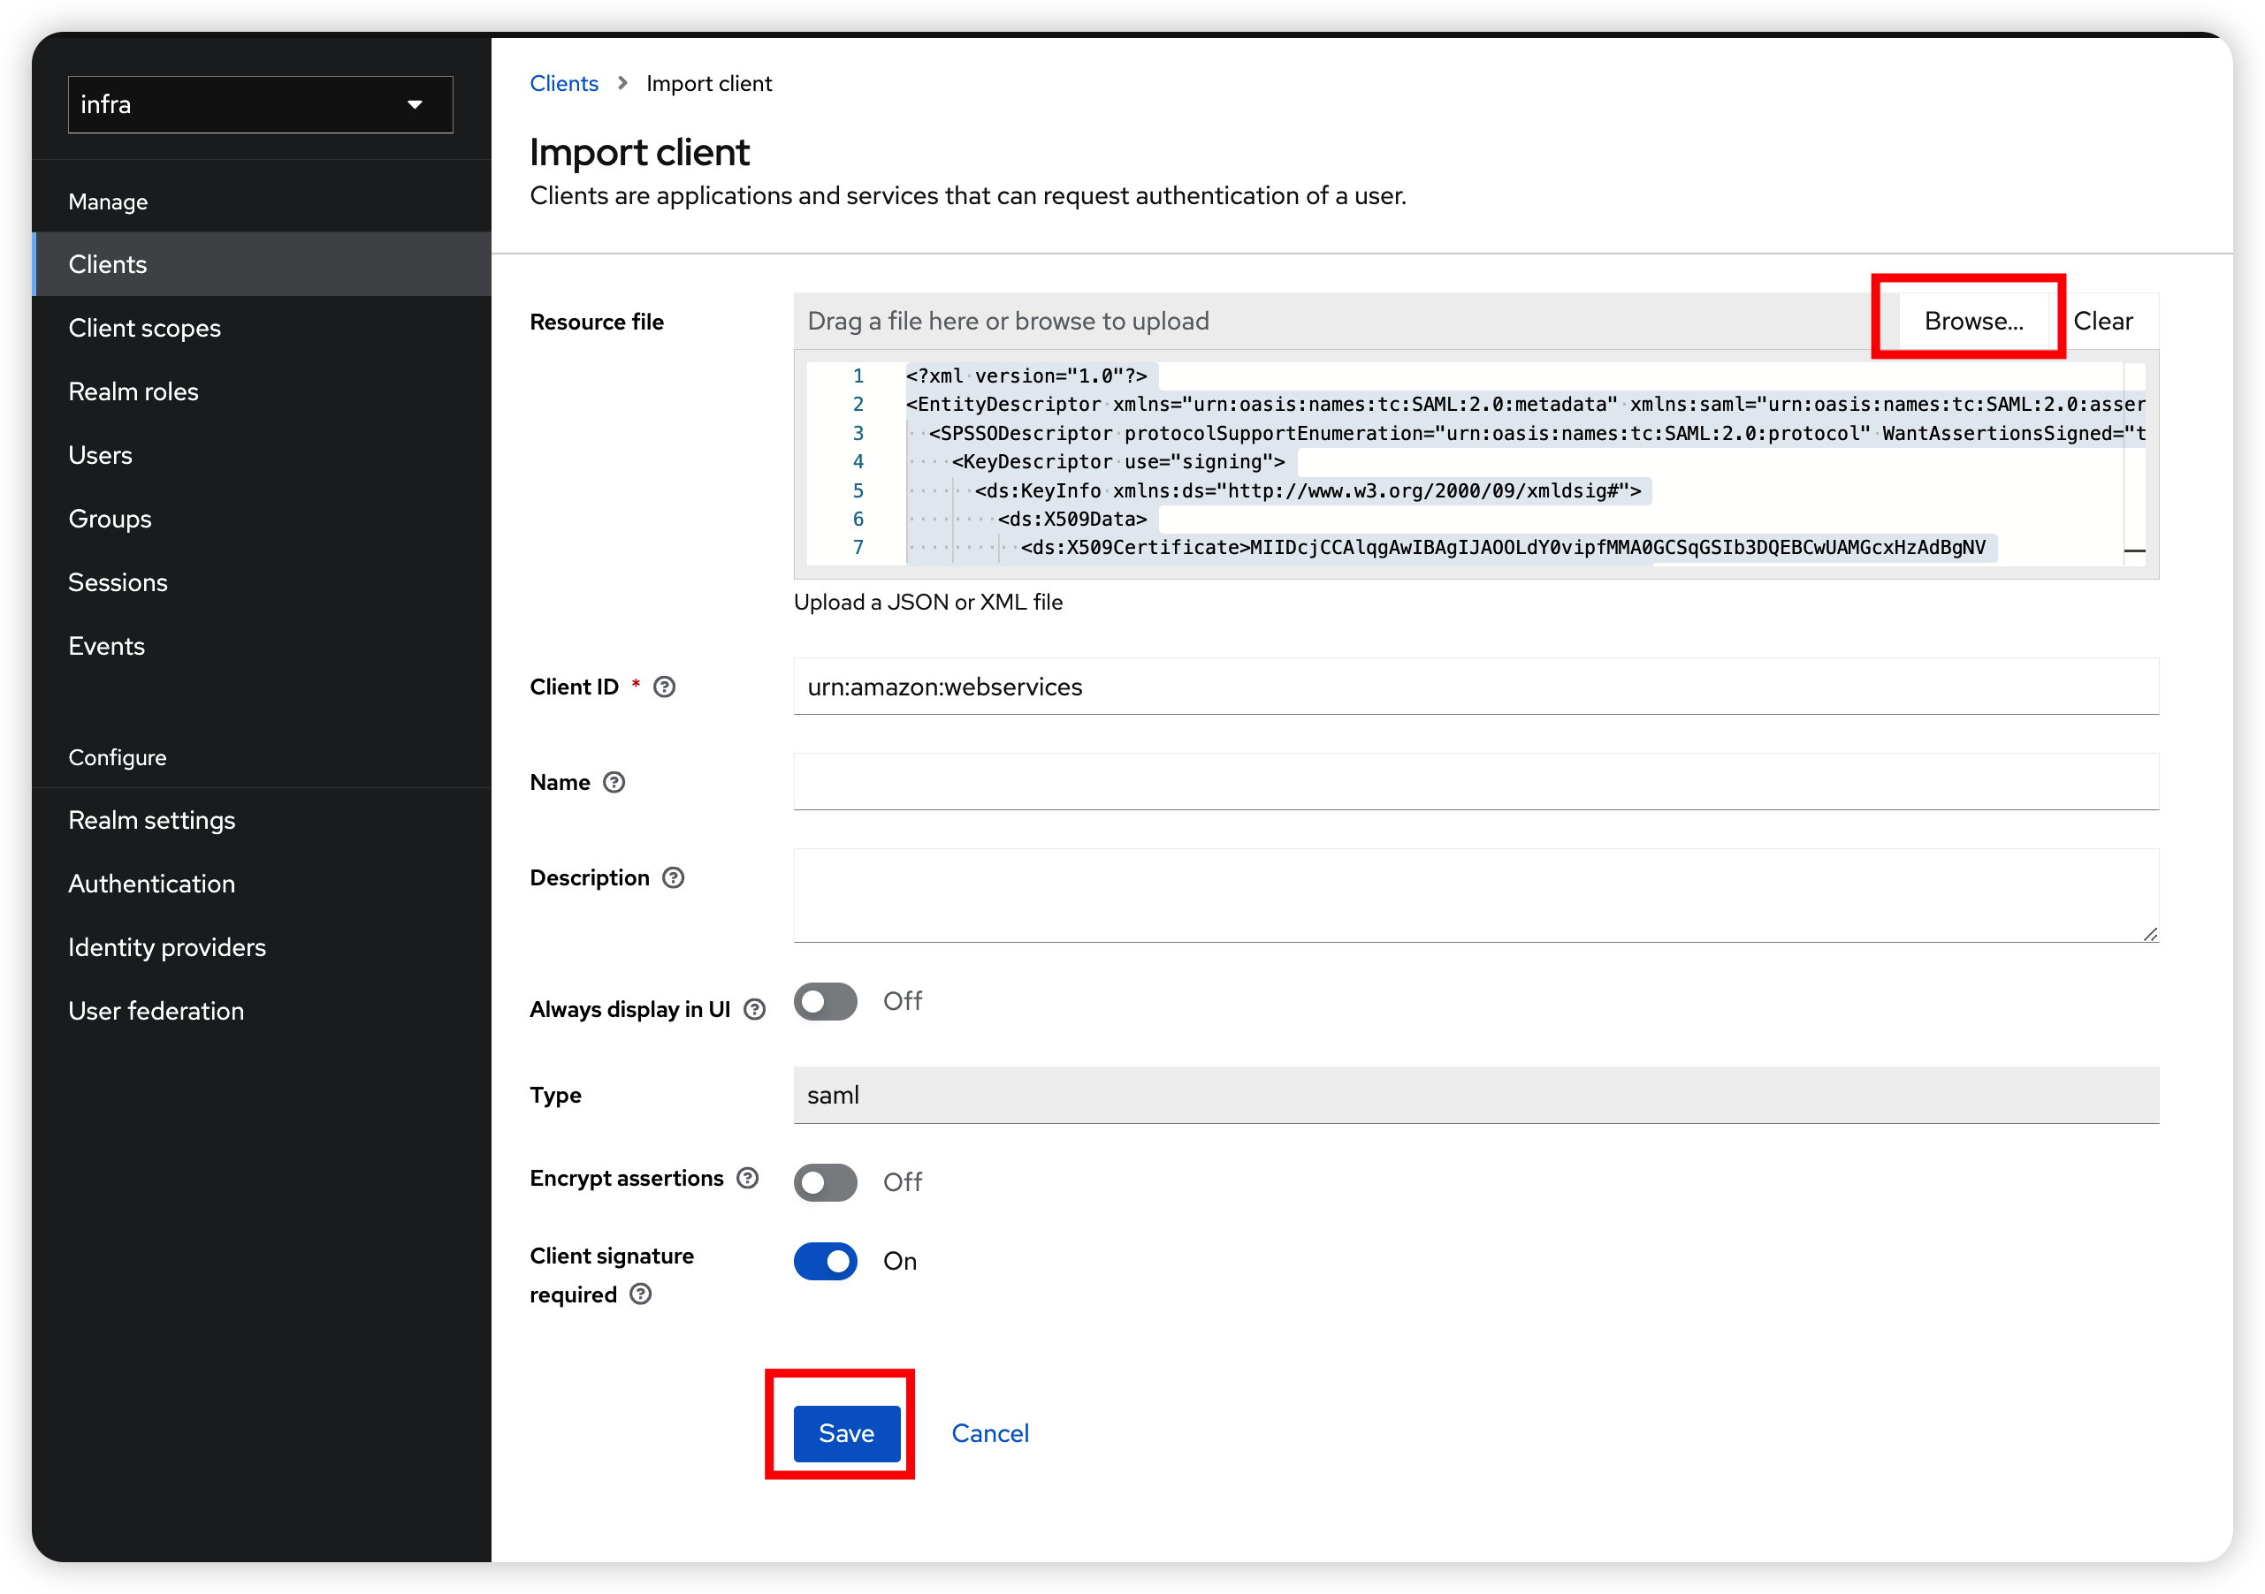2265x1594 pixels.
Task: Open Client scopes in sidebar
Action: (x=145, y=329)
